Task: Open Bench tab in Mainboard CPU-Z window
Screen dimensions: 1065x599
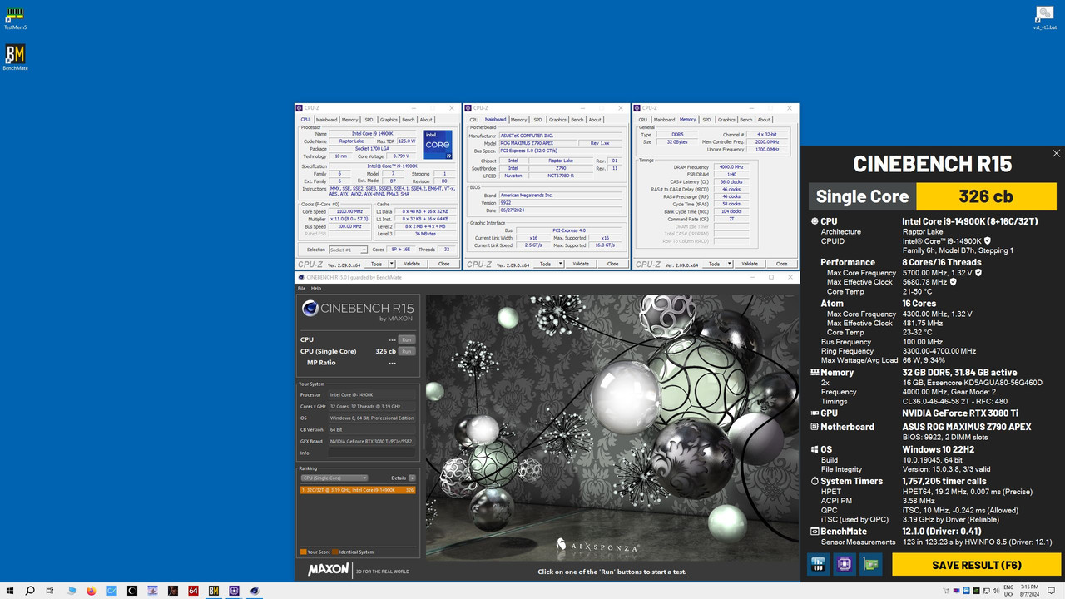Action: pyautogui.click(x=577, y=120)
